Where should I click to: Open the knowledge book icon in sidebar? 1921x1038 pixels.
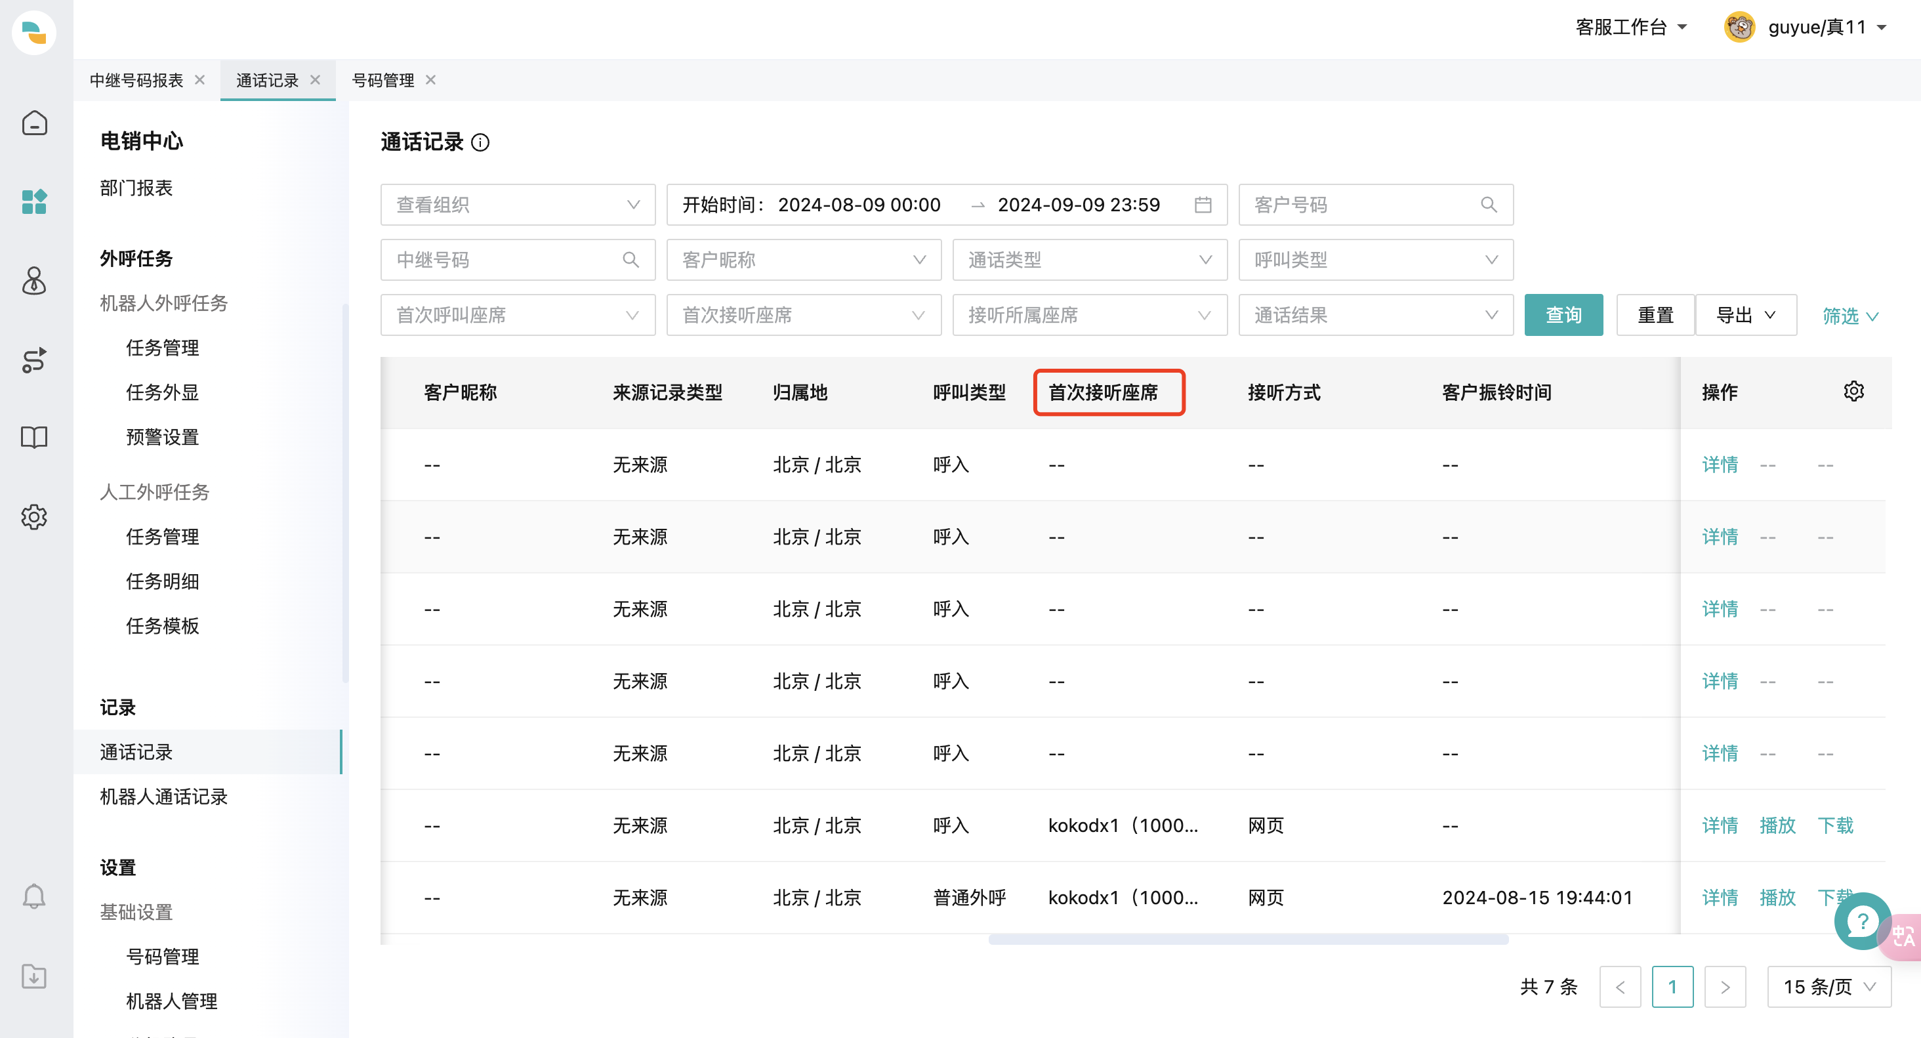pyautogui.click(x=34, y=438)
